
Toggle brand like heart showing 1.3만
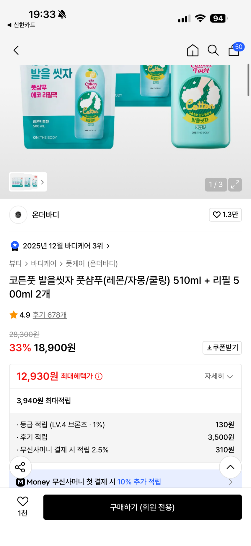(x=225, y=215)
